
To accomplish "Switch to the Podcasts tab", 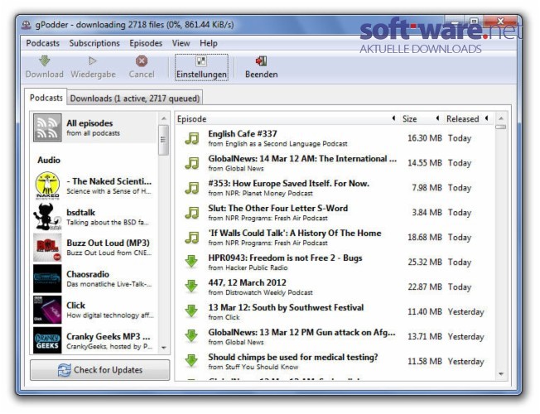I will (x=46, y=98).
